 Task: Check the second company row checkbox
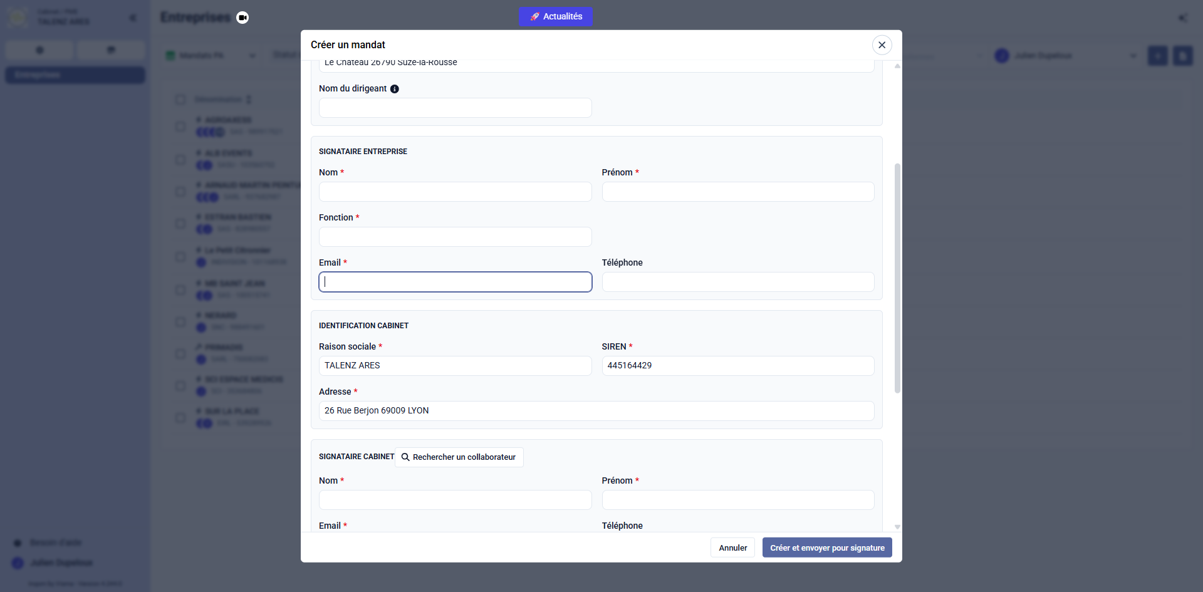180,159
